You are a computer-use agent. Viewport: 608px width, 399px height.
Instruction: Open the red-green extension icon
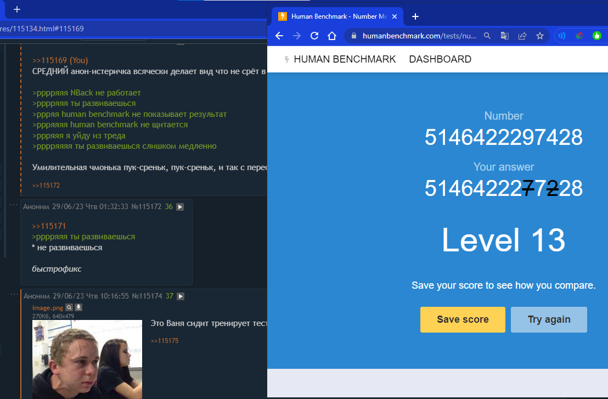(x=579, y=36)
